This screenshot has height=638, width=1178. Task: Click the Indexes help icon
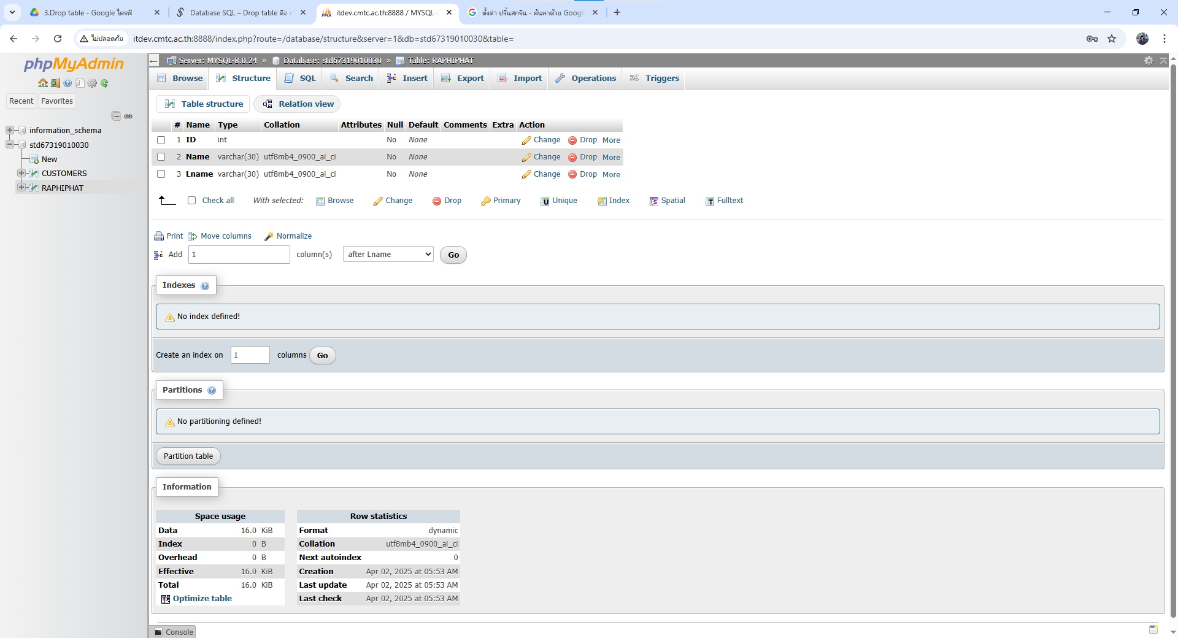[x=205, y=286]
